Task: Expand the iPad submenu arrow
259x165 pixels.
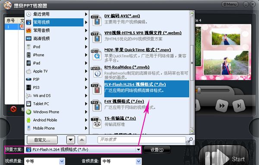Action: click(x=86, y=63)
